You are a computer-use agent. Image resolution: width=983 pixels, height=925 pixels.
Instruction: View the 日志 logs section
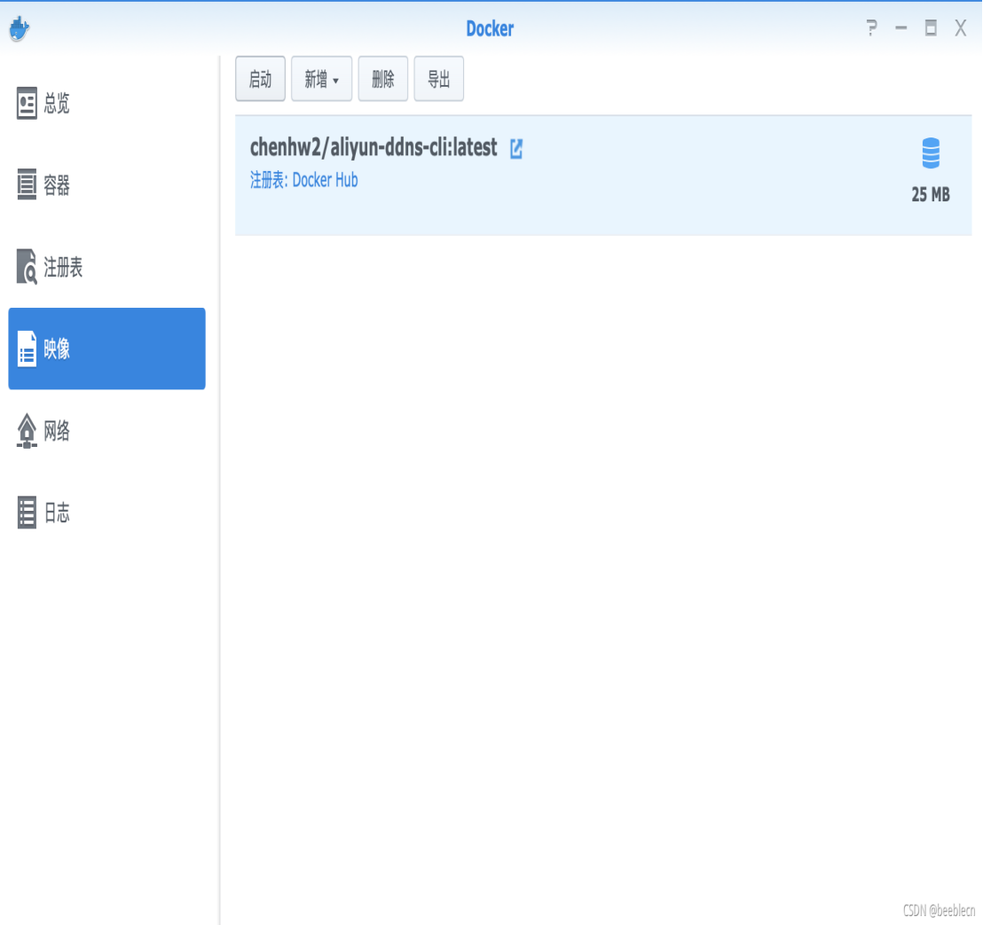pos(107,513)
